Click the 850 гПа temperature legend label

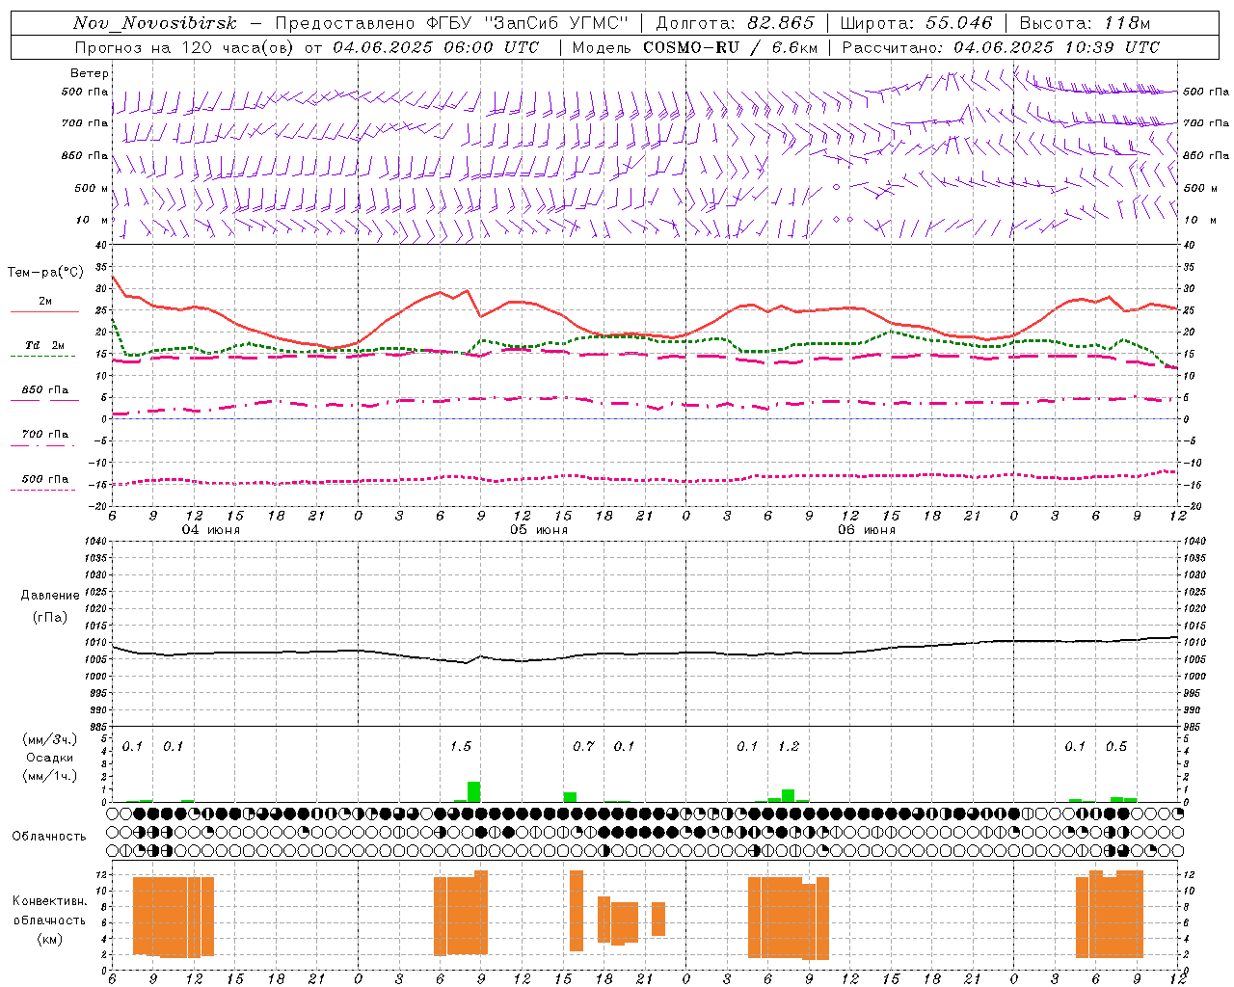click(45, 390)
